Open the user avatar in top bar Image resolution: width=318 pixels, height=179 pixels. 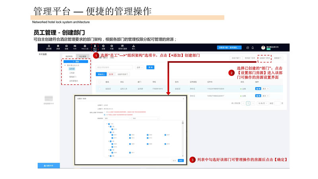point(263,48)
